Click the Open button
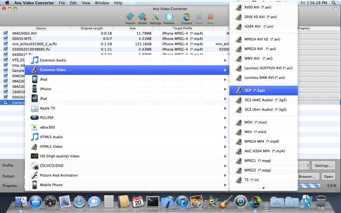This screenshot has height=213, width=341. tap(328, 176)
